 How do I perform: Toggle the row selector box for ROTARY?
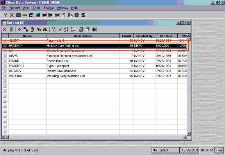click(5, 71)
